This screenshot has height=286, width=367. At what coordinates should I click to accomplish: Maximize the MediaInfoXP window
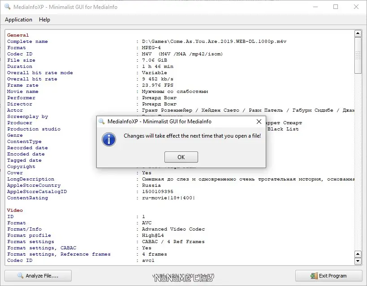[336, 7]
